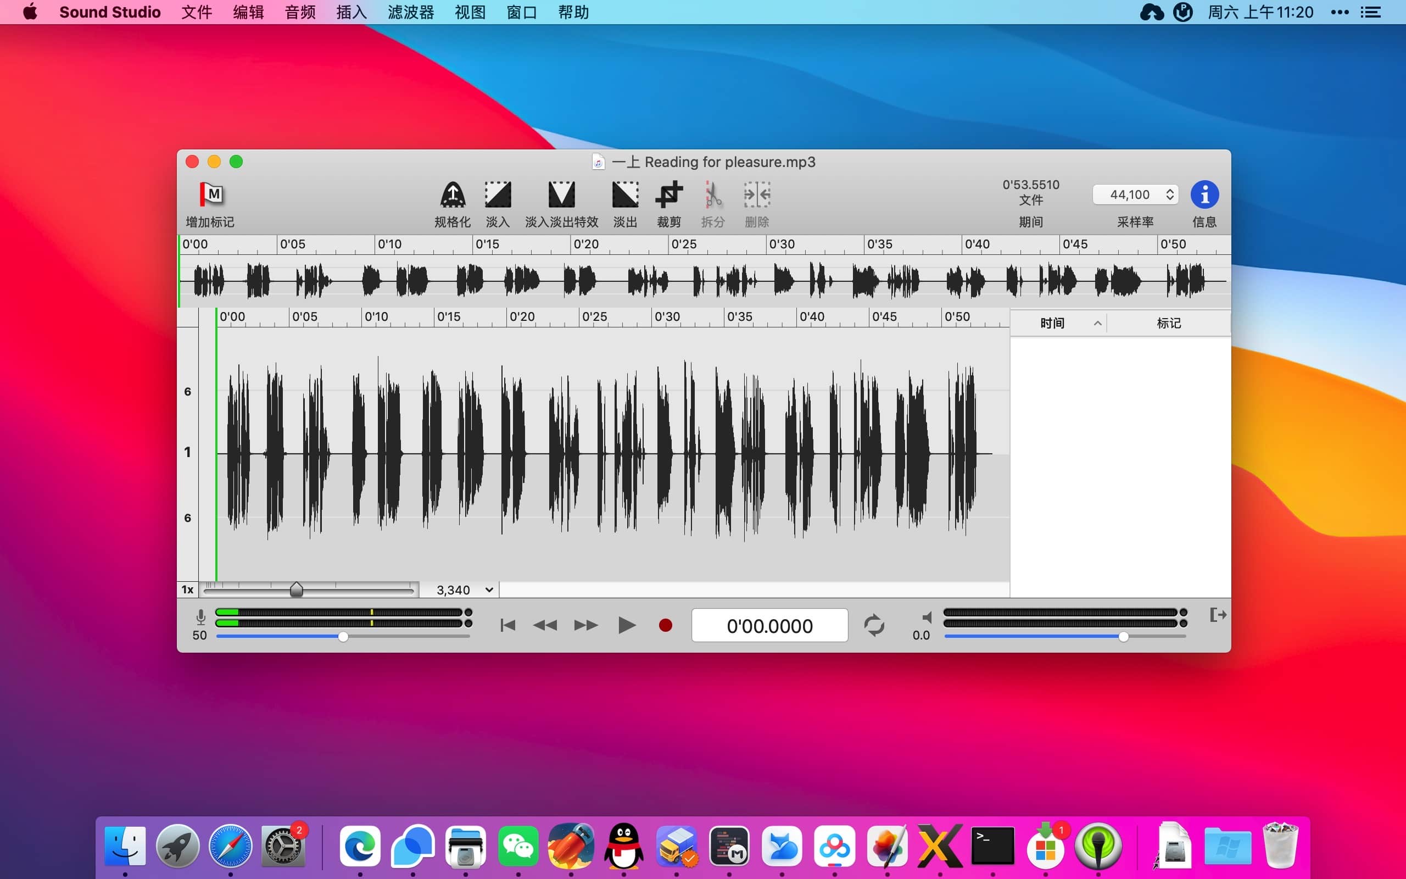Open the 3,340 zoom level dropdown
This screenshot has height=879, width=1406.
pyautogui.click(x=464, y=589)
